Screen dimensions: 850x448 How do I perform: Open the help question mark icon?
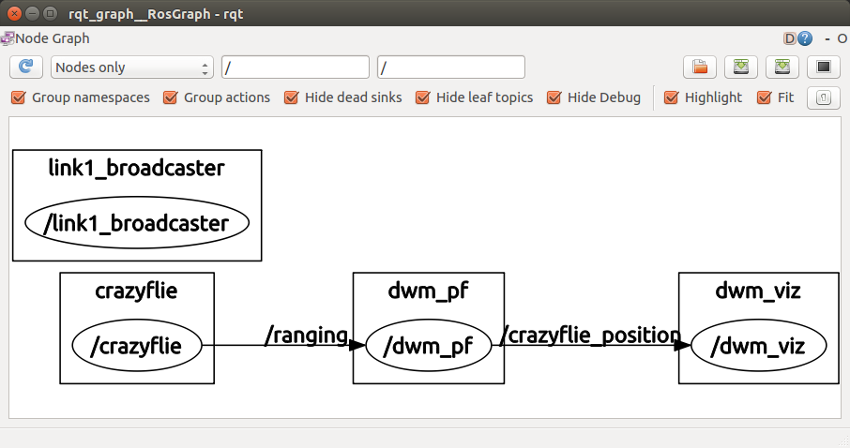[x=806, y=38]
